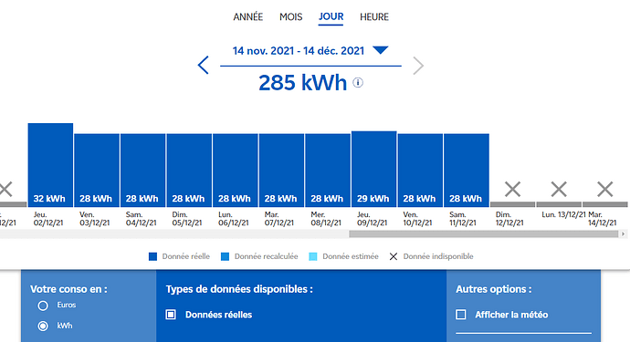Select the 28 kWh bar for 03/12/21

(97, 171)
